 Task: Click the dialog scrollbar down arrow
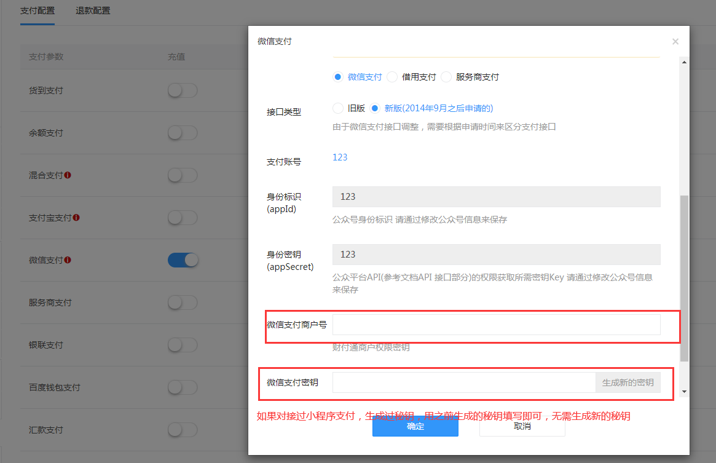coord(684,392)
